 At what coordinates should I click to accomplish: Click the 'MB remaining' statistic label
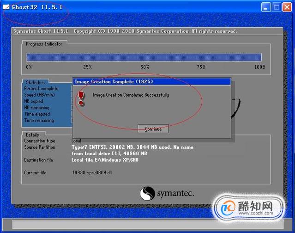pyautogui.click(x=36, y=108)
